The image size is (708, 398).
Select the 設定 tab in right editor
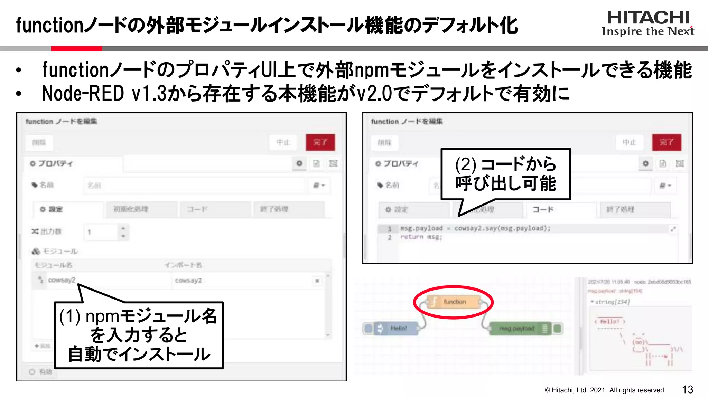pyautogui.click(x=413, y=209)
